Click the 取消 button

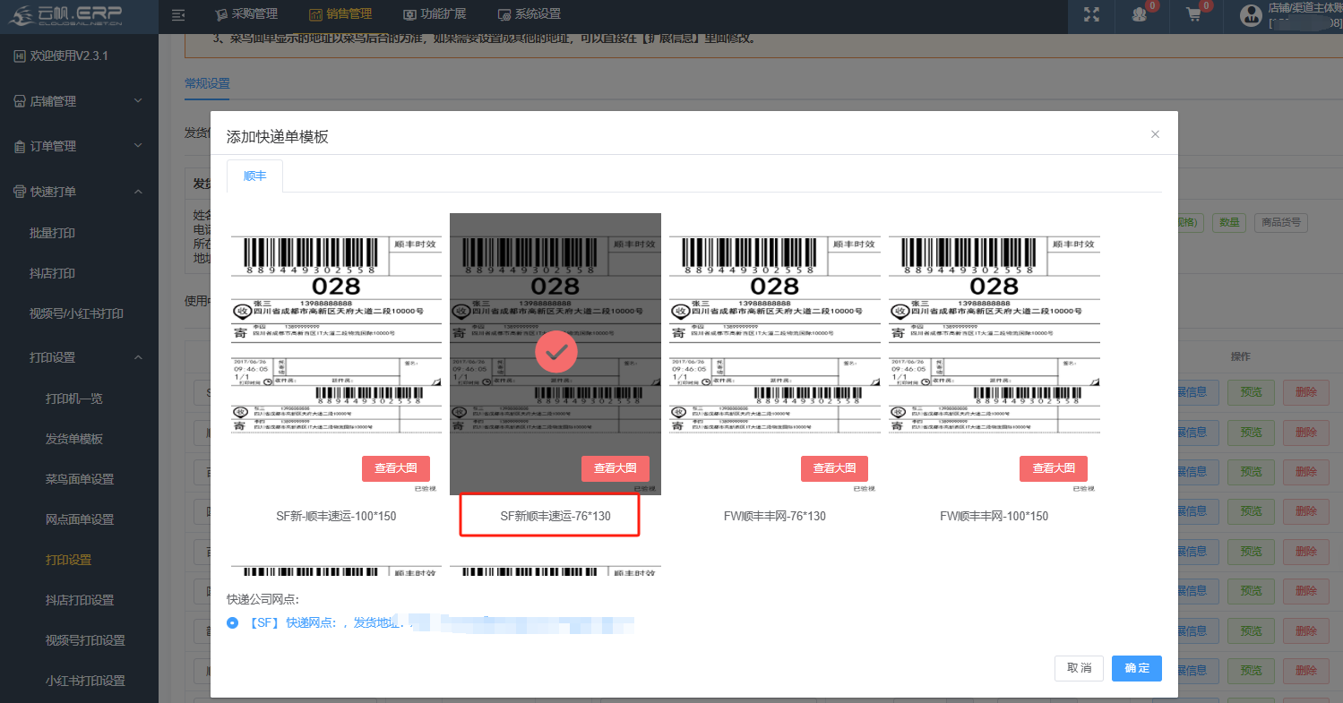click(x=1079, y=668)
